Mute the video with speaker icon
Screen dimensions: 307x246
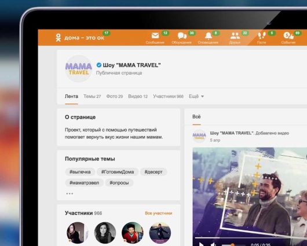click(x=213, y=244)
